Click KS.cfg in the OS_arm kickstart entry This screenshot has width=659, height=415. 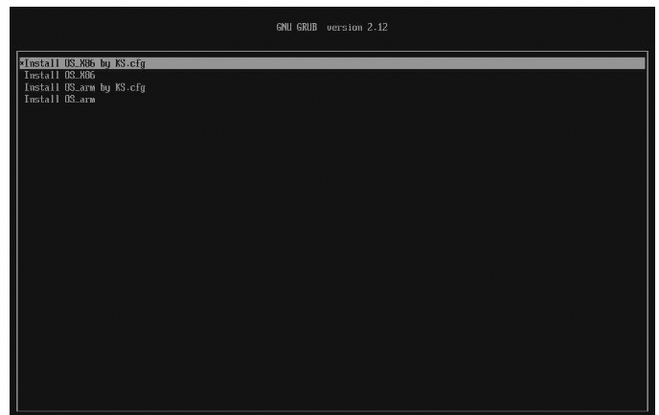130,87
